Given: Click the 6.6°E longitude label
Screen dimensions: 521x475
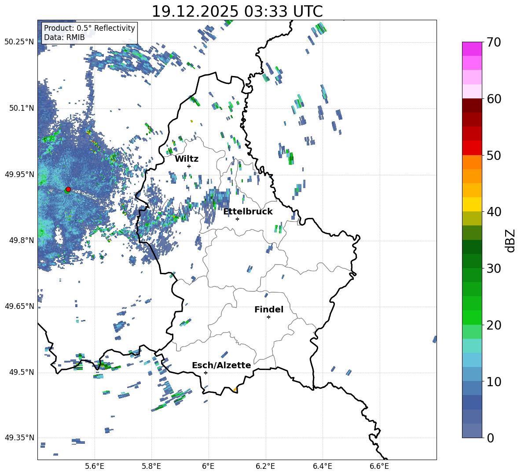Looking at the screenshot, I should (x=379, y=466).
